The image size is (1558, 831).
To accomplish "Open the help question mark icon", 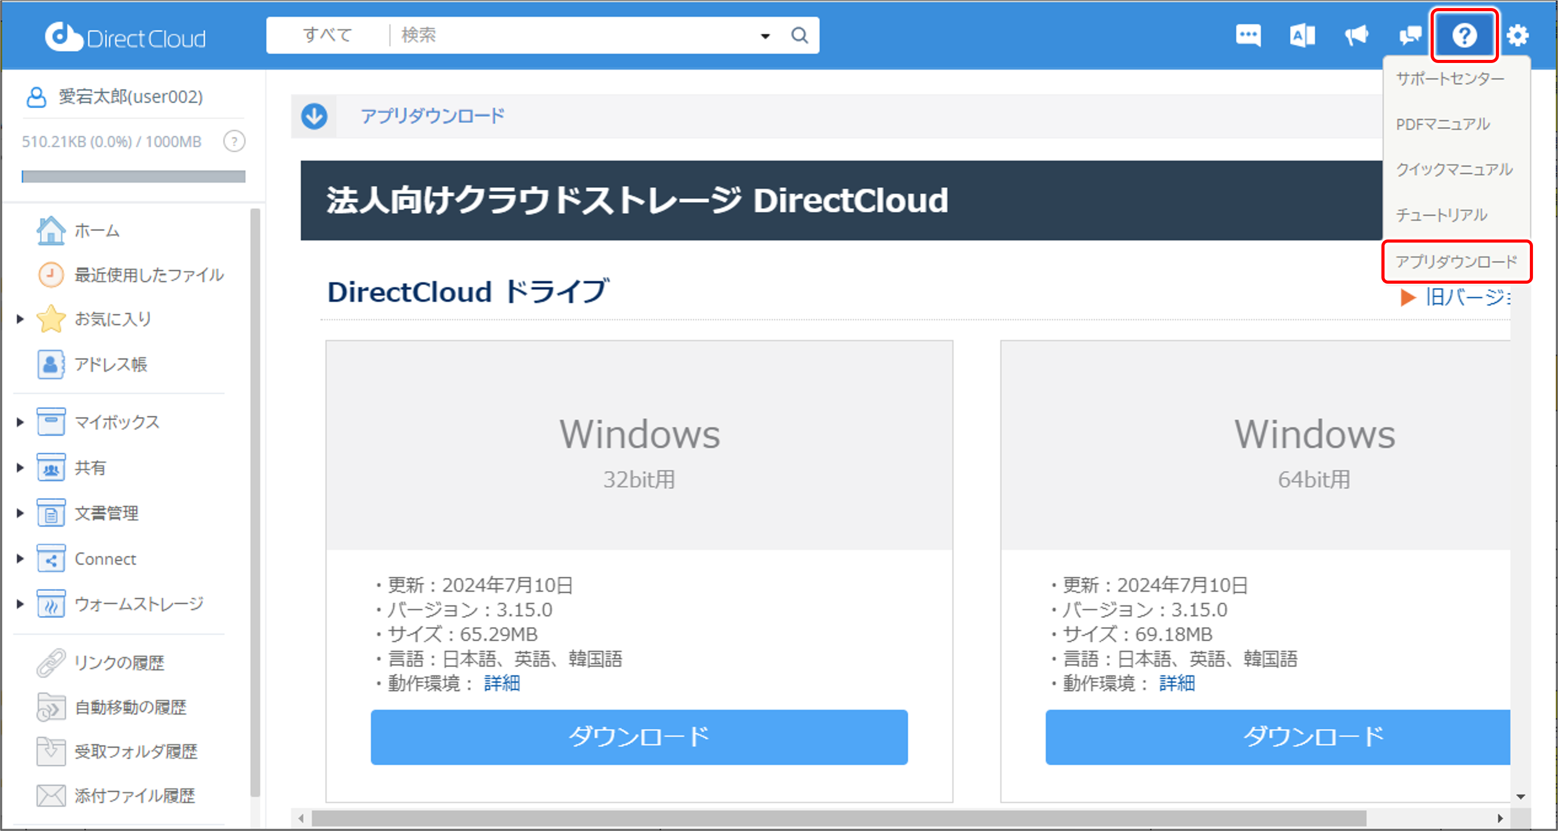I will (1464, 35).
